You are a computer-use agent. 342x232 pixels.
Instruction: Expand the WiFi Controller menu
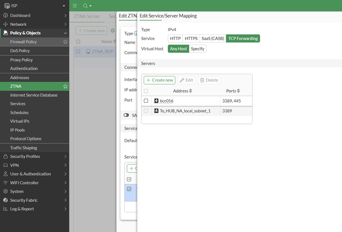coord(65,182)
